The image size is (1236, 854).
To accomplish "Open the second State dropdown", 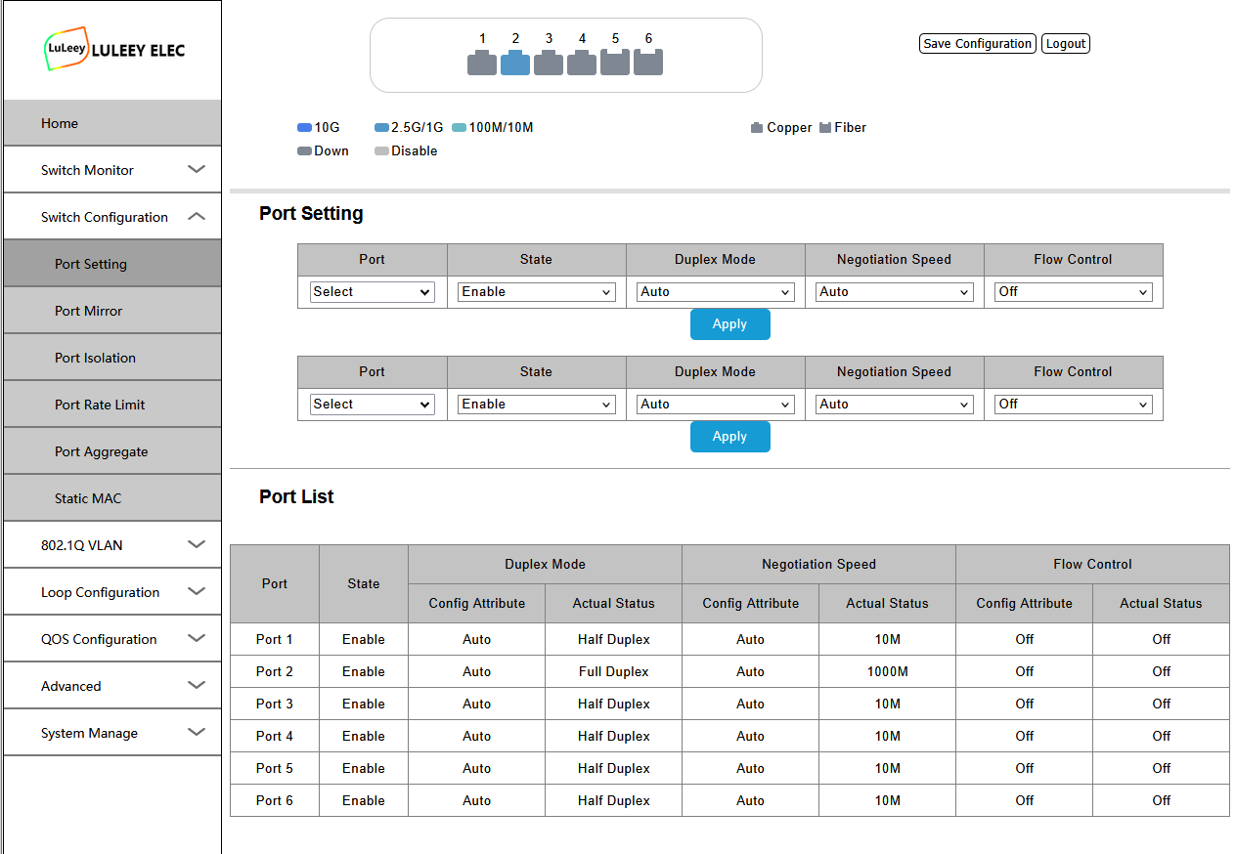I will point(537,405).
